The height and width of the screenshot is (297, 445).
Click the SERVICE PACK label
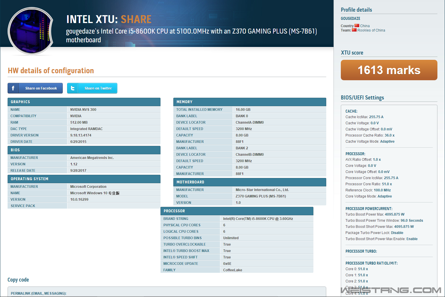tap(23, 206)
